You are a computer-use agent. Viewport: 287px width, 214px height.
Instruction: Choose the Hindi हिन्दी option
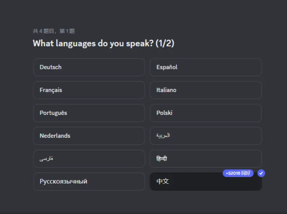pyautogui.click(x=206, y=159)
